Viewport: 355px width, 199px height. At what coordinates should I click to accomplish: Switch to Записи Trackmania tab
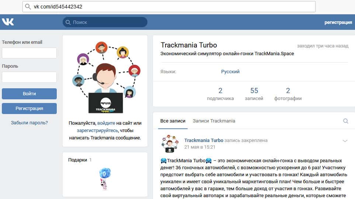(214, 121)
